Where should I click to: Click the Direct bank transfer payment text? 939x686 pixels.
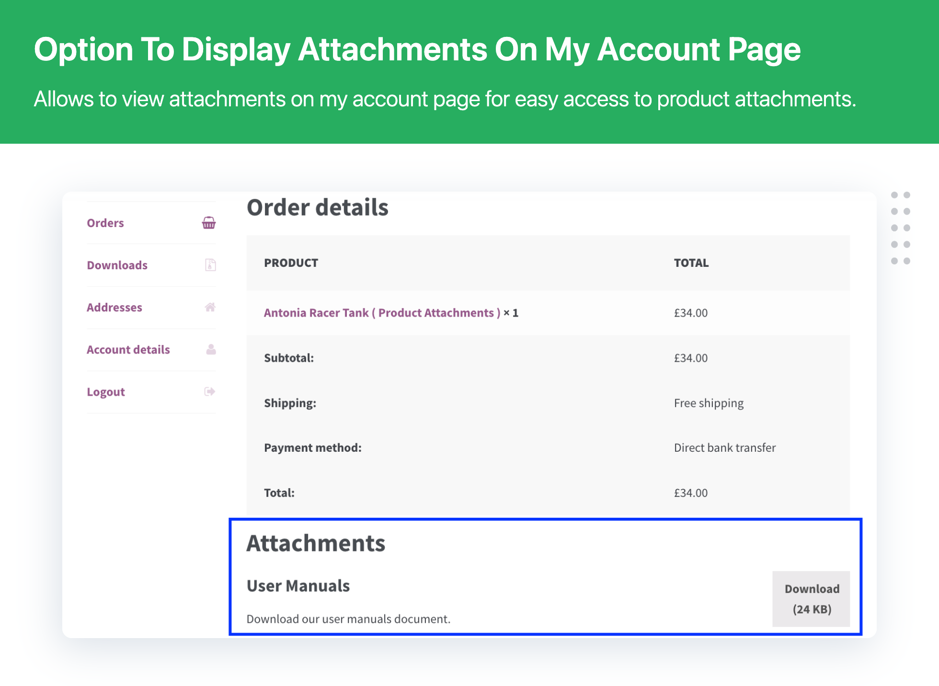click(724, 447)
